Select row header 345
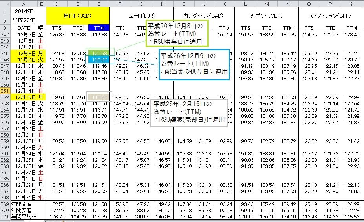Image resolution: width=364 pixels, height=222 pixels. tap(5, 54)
